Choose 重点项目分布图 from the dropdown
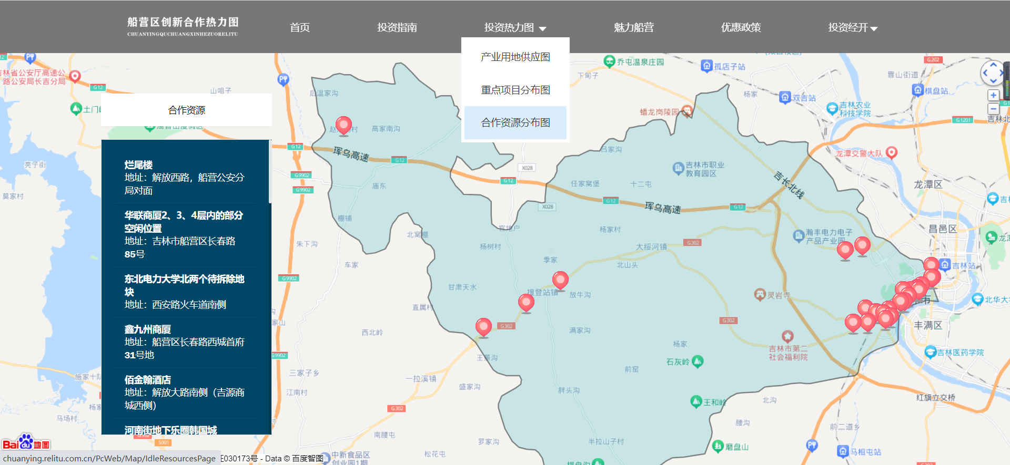Screen dimensions: 1010x465 [x=515, y=90]
